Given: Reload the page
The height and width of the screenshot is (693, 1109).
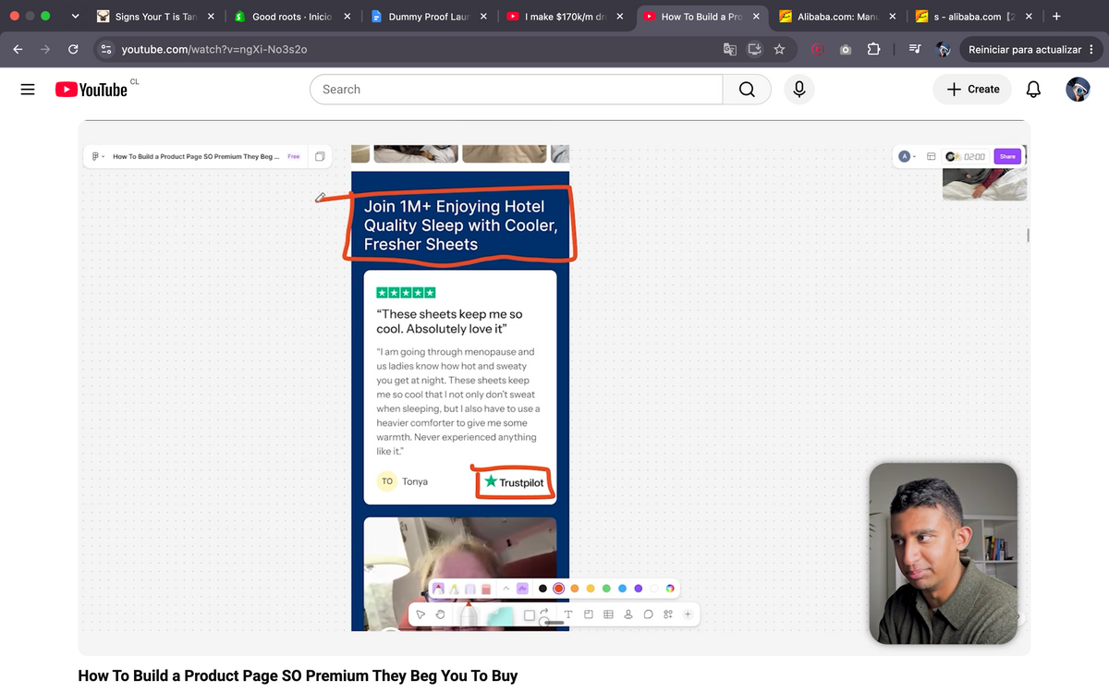Looking at the screenshot, I should [x=73, y=49].
